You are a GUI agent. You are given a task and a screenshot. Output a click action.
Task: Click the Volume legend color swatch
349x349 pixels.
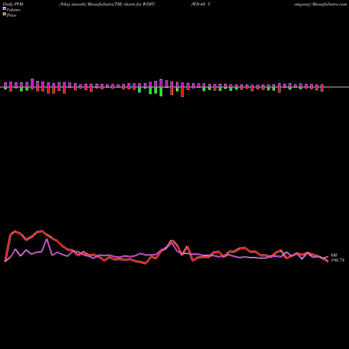[4, 9]
